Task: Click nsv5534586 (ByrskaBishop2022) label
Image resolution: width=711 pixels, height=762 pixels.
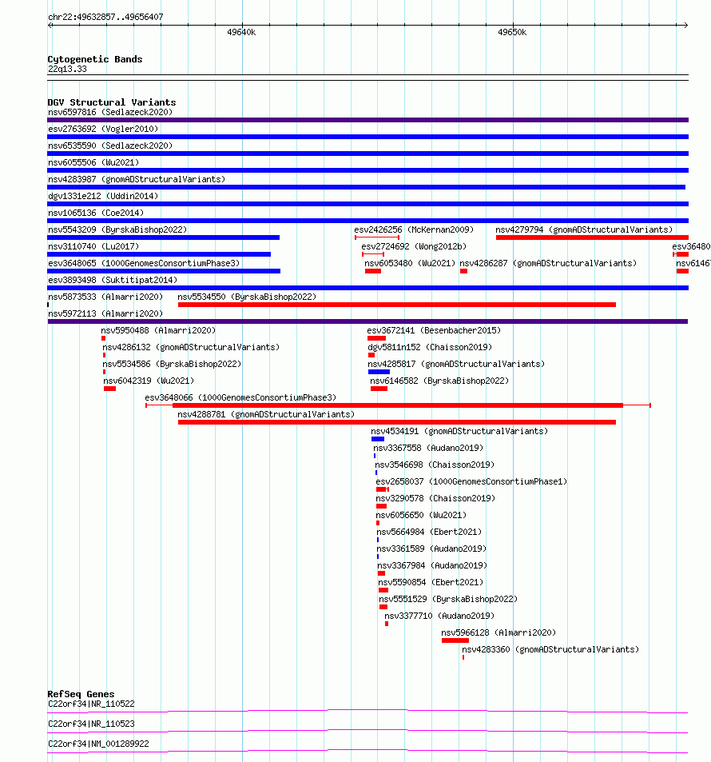Action: tap(172, 364)
